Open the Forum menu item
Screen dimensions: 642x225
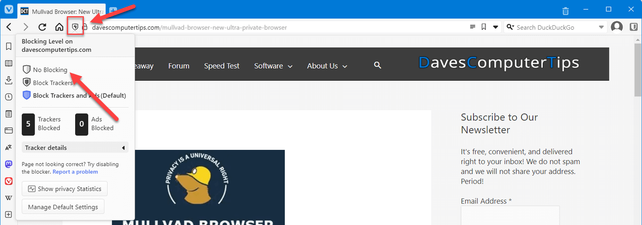click(x=179, y=66)
